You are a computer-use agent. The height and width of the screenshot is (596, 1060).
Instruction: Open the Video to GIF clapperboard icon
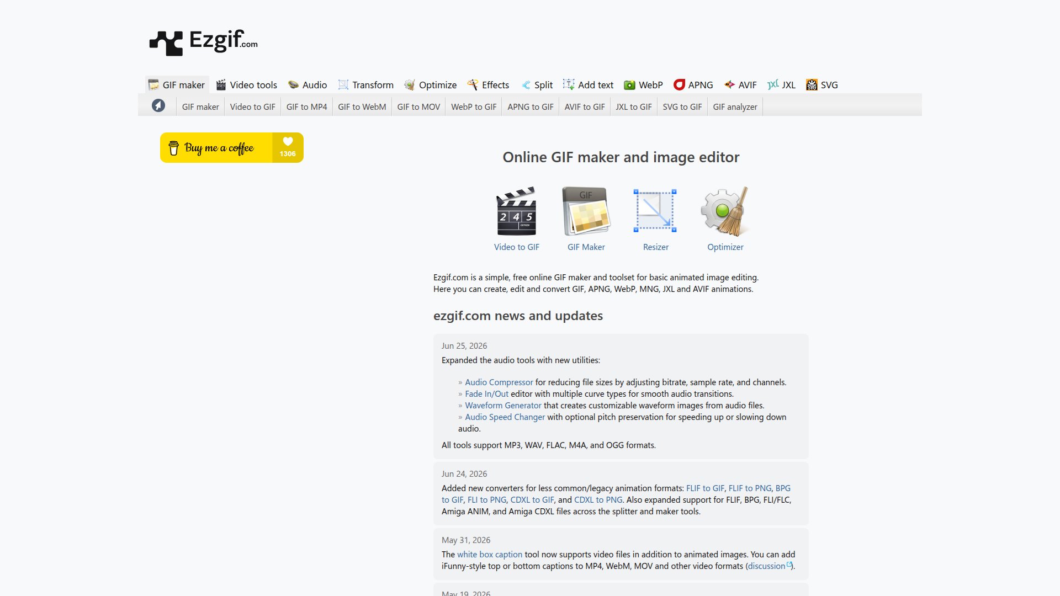tap(517, 211)
